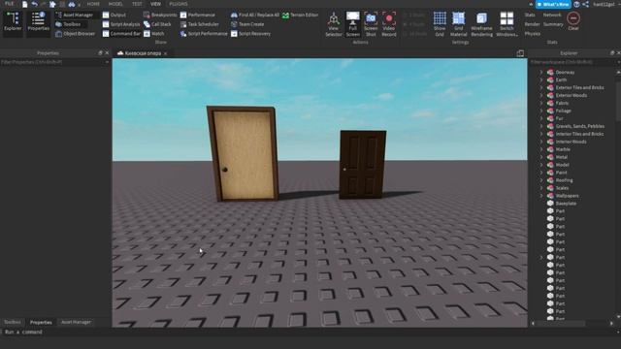The width and height of the screenshot is (621, 349).
Task: Take a Screen Shot
Action: coord(371,24)
